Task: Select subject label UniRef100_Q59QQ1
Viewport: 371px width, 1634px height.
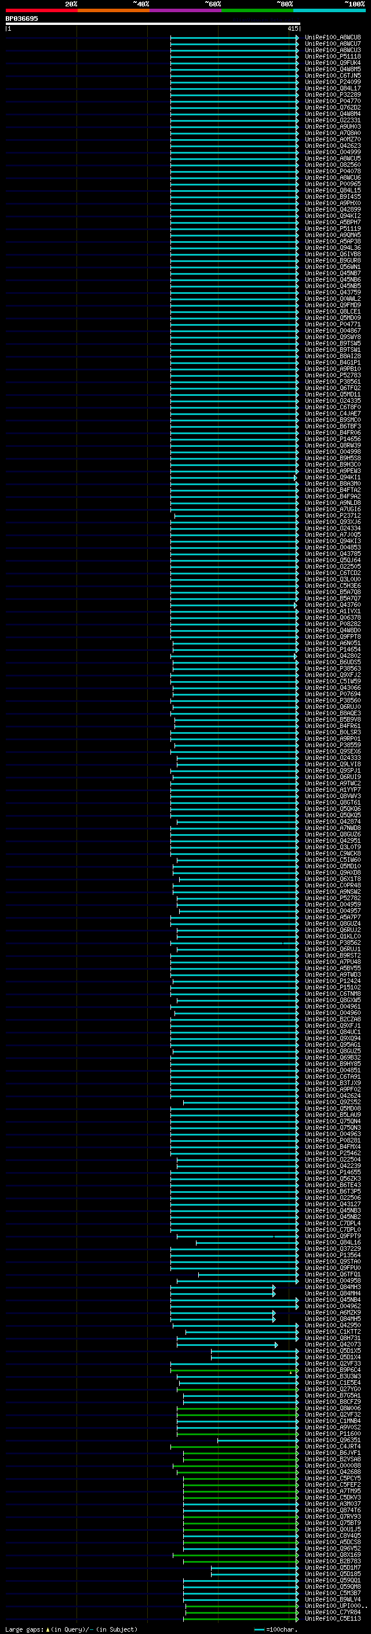Action: (333, 1581)
